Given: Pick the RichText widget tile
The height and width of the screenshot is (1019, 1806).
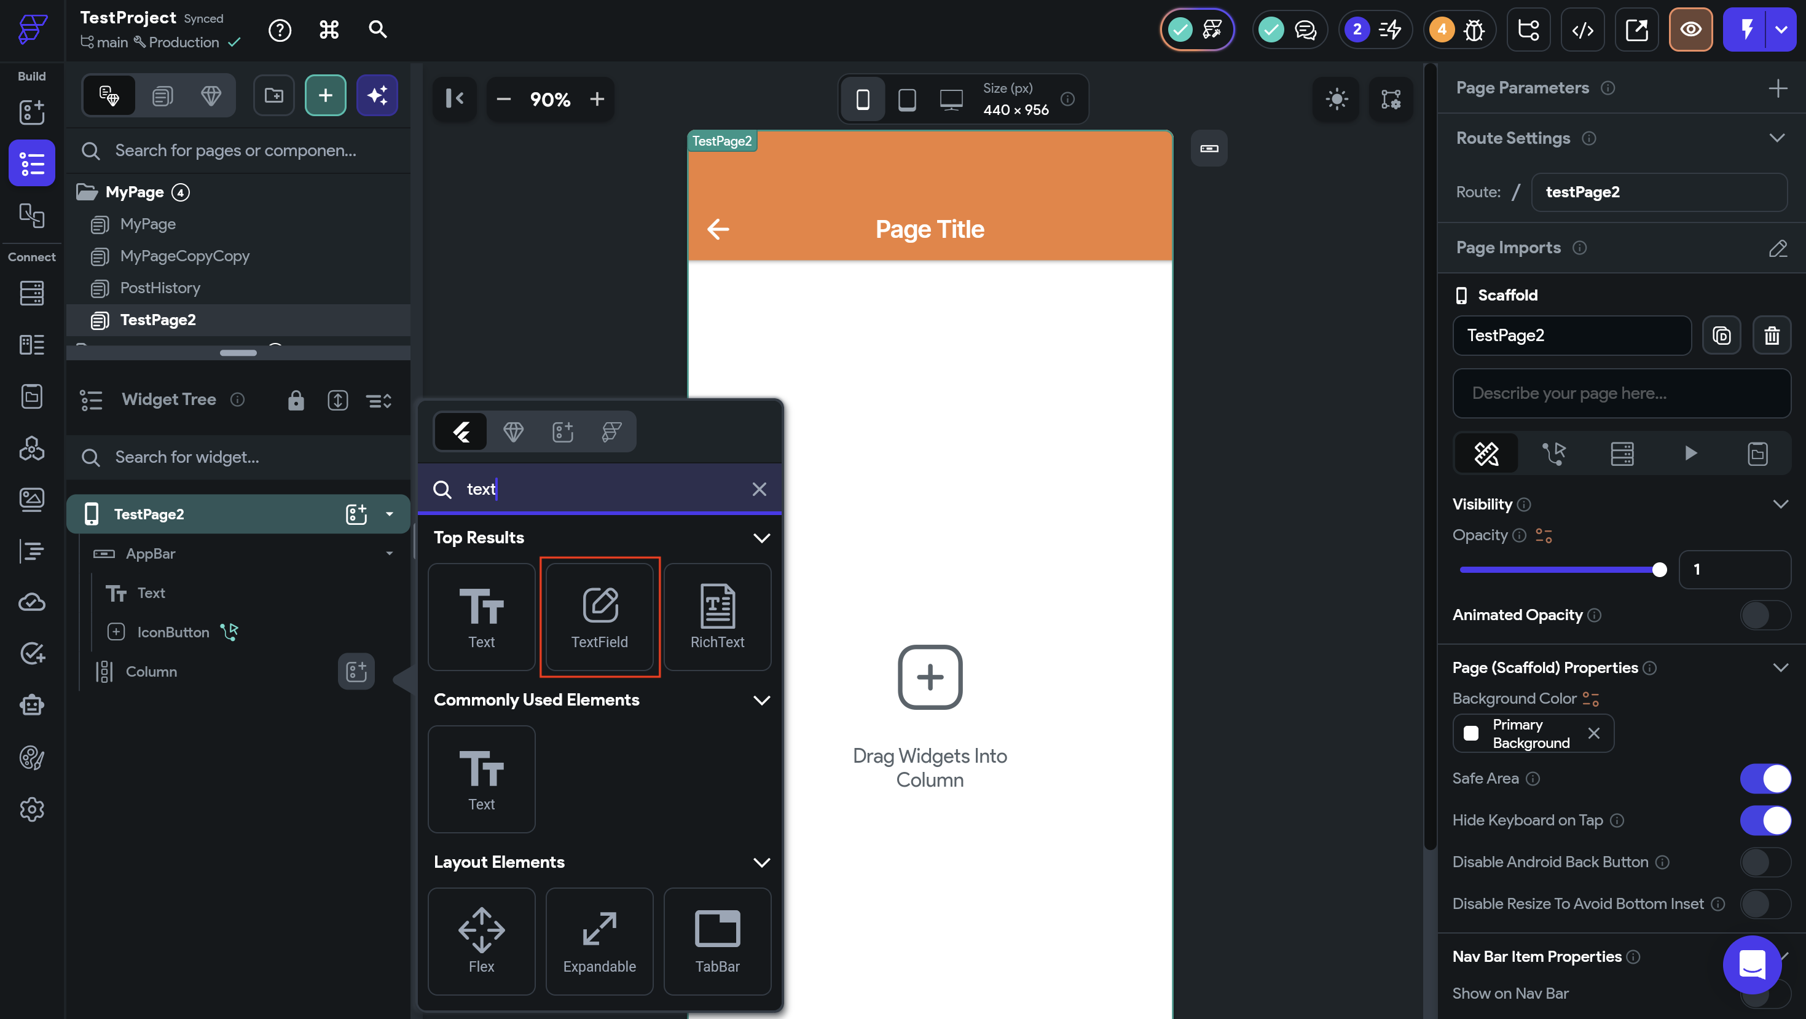Looking at the screenshot, I should 717,617.
